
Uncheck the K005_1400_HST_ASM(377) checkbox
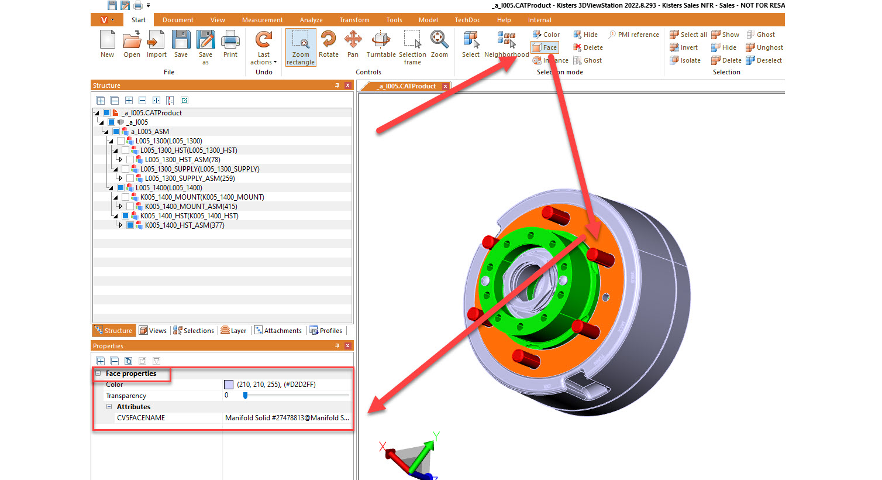point(130,225)
